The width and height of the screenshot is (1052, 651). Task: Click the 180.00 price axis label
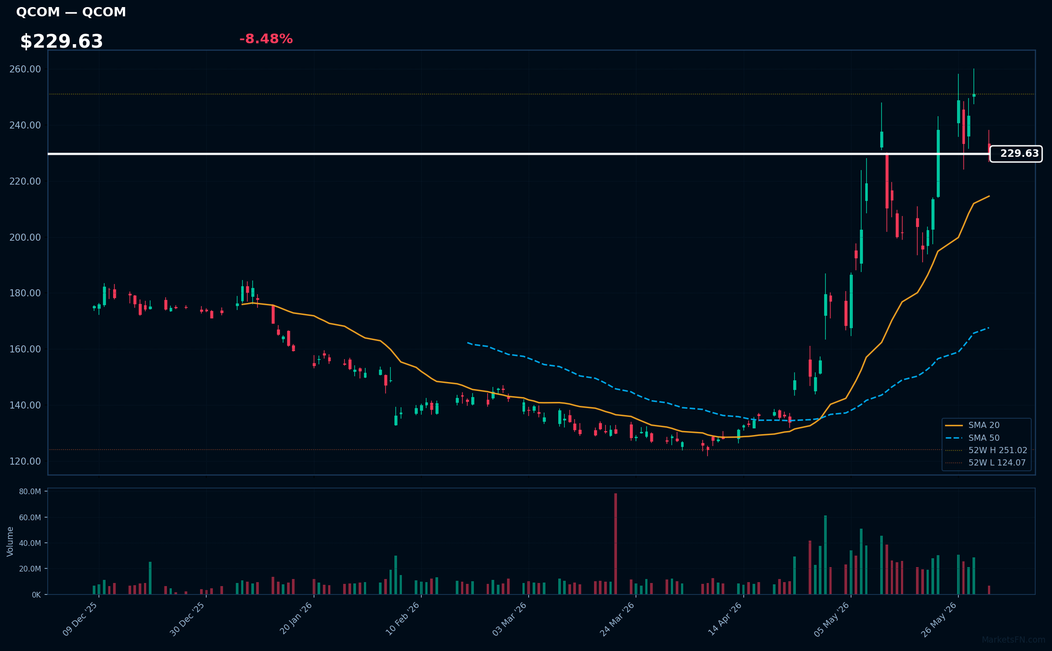coord(25,293)
